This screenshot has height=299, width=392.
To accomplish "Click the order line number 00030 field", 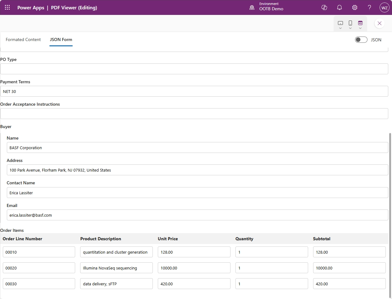I will (x=39, y=283).
